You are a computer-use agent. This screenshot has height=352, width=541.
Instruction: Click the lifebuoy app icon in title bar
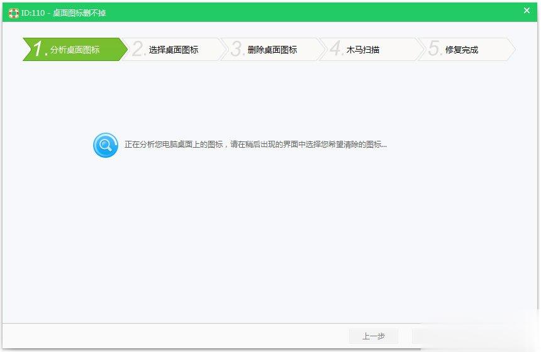coord(13,13)
